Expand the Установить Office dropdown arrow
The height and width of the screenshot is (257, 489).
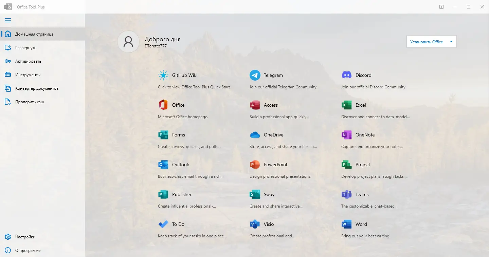(x=451, y=42)
